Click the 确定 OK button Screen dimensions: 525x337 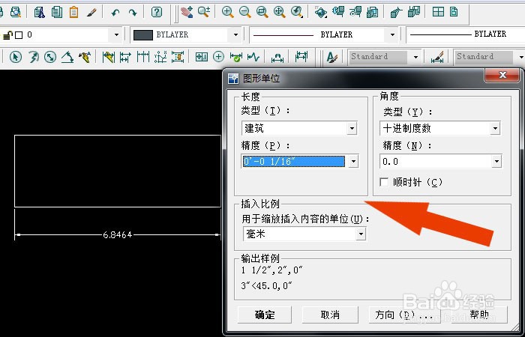pos(265,315)
